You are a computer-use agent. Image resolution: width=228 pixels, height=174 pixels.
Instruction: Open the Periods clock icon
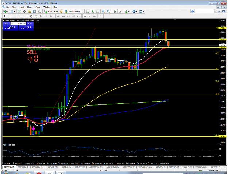(134, 11)
